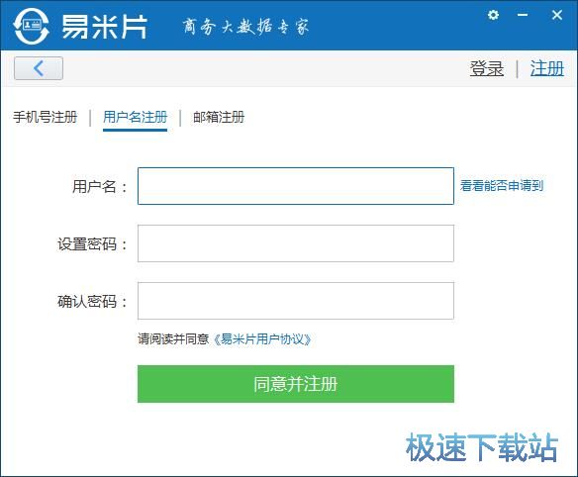This screenshot has width=578, height=477.
Task: Focus the 用户名 input field
Action: (x=296, y=186)
